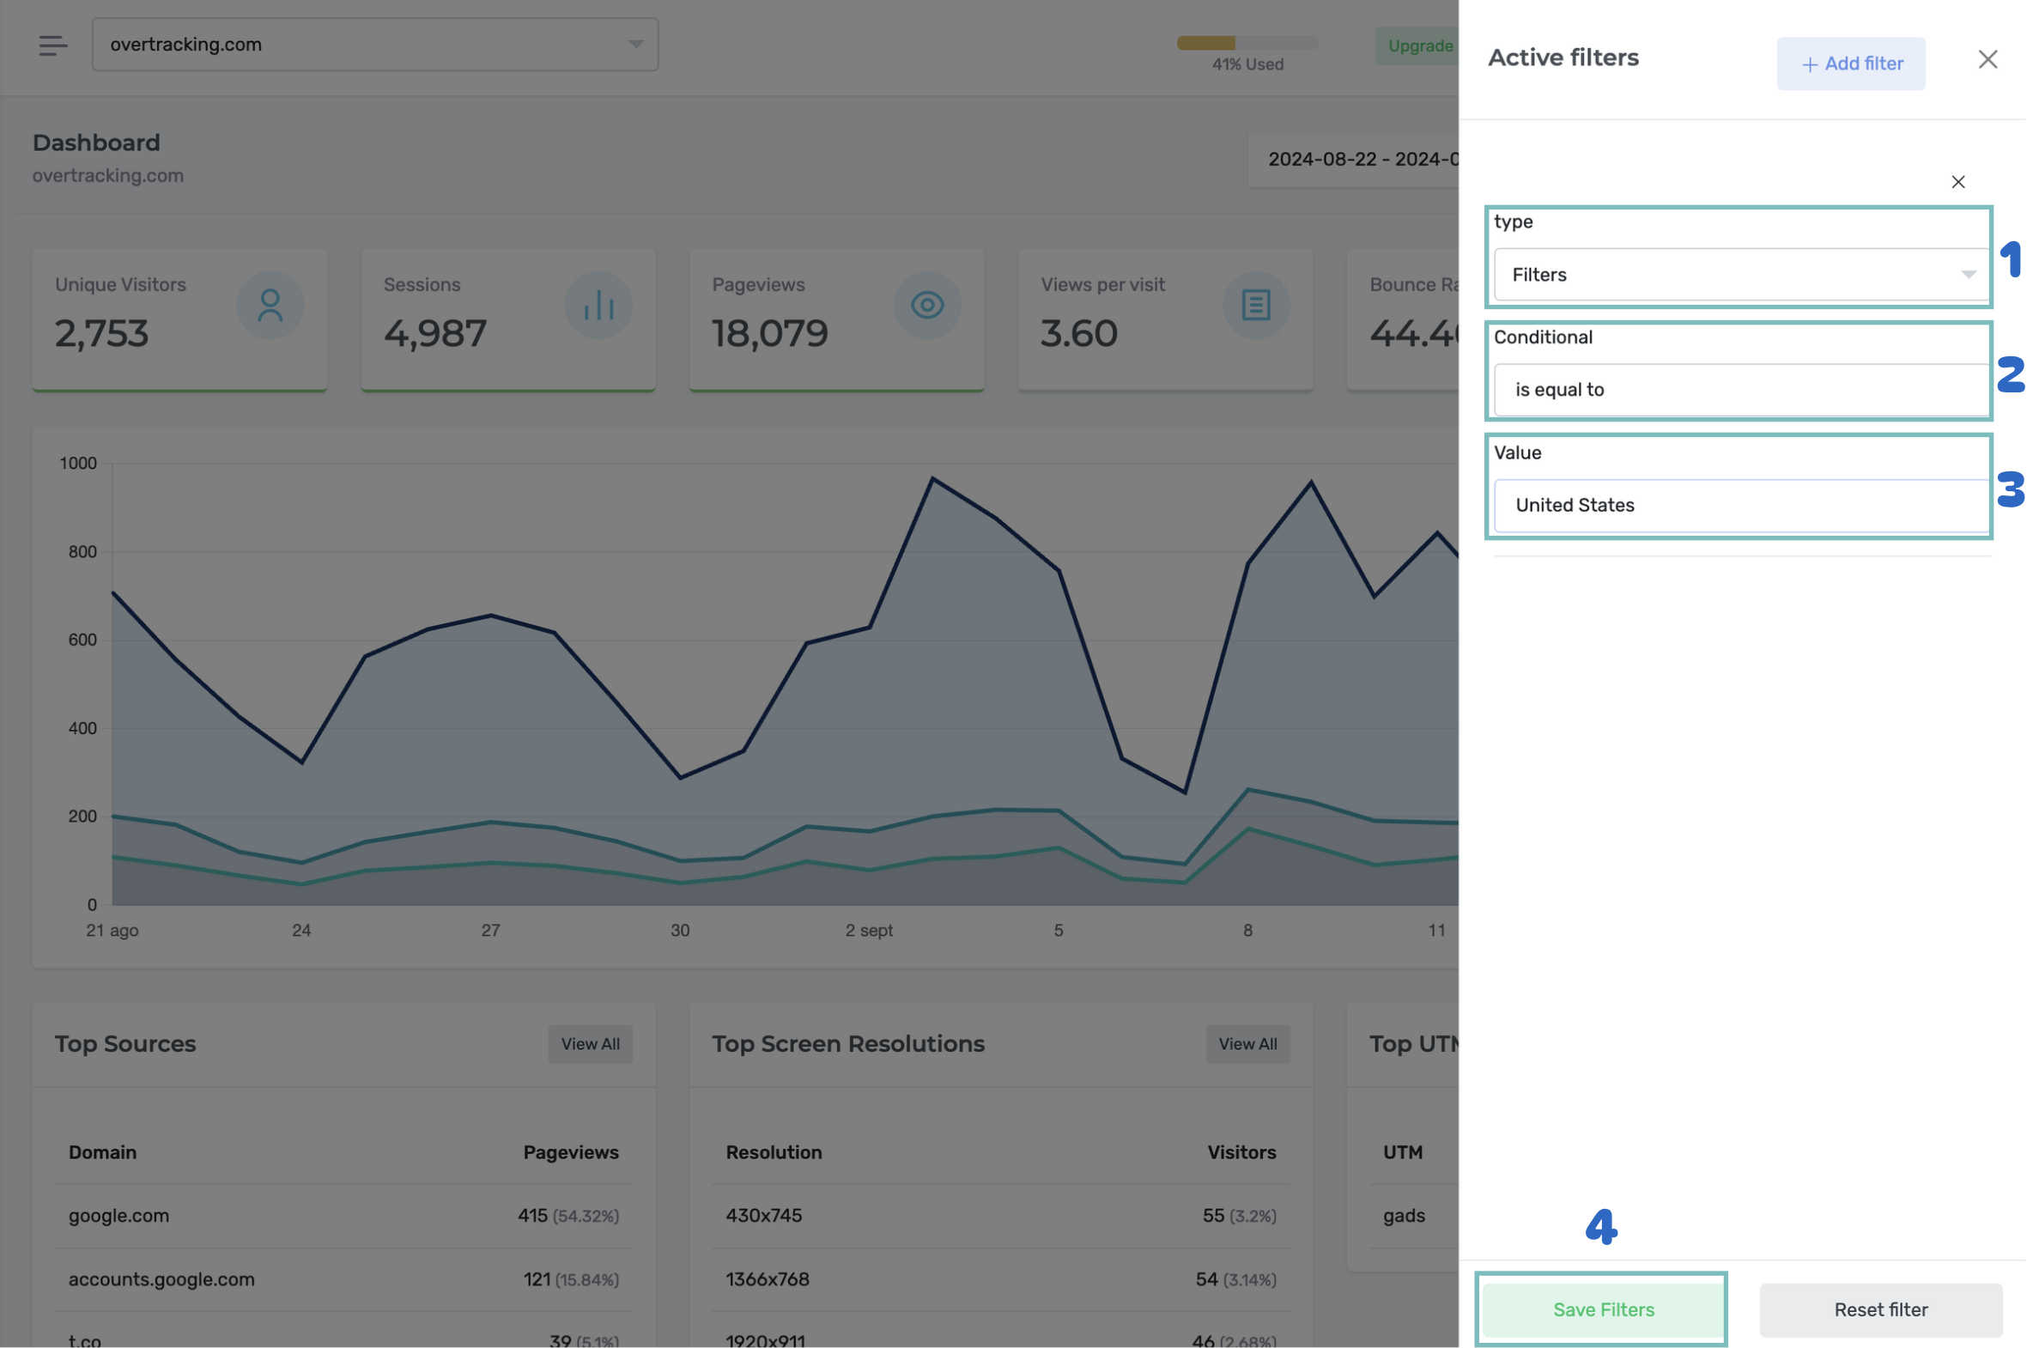View all Top Sources
Image resolution: width=2033 pixels, height=1348 pixels.
click(x=590, y=1044)
